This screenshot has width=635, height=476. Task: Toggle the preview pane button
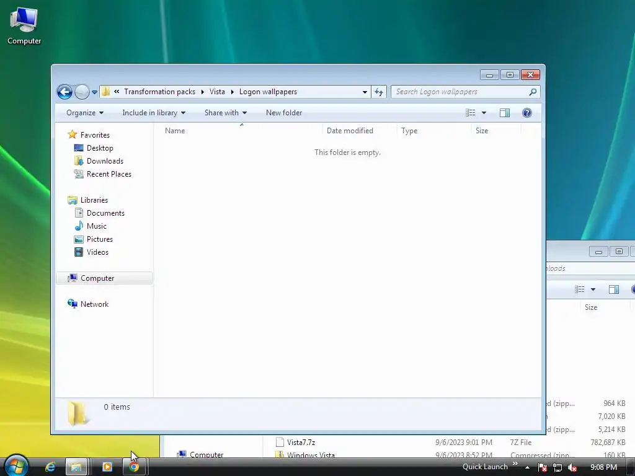click(x=505, y=113)
